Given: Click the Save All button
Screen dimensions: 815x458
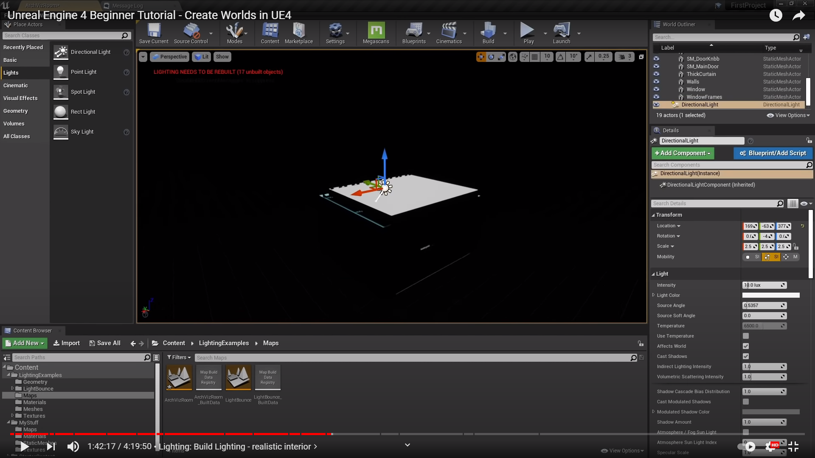Looking at the screenshot, I should [x=105, y=343].
